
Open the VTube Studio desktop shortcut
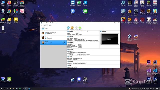[x=22, y=12]
